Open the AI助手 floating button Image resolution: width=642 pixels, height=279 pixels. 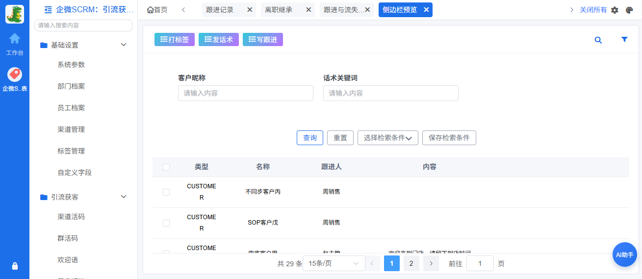[624, 254]
